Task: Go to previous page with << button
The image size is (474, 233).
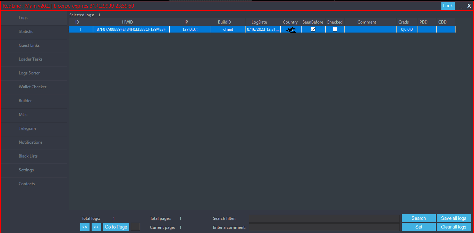Action: [85, 227]
